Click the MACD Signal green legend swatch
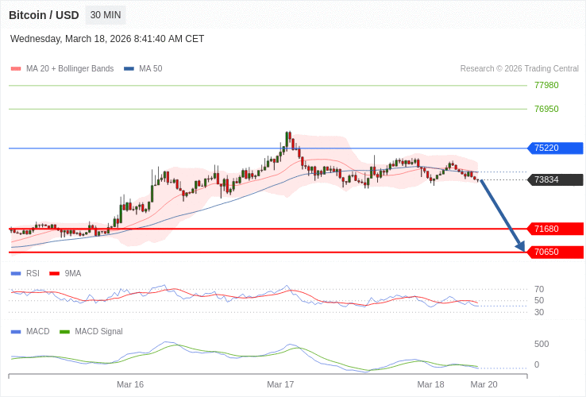586x397 pixels. pos(64,332)
